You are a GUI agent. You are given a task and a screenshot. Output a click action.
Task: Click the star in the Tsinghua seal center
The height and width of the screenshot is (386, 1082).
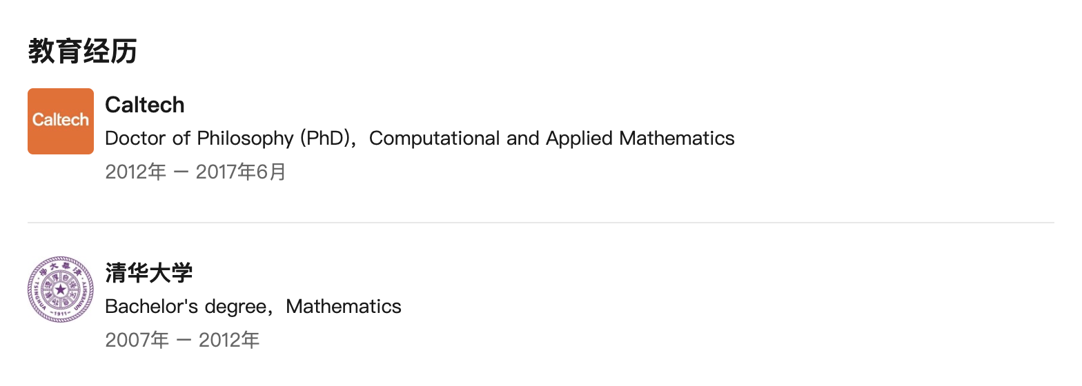point(61,289)
